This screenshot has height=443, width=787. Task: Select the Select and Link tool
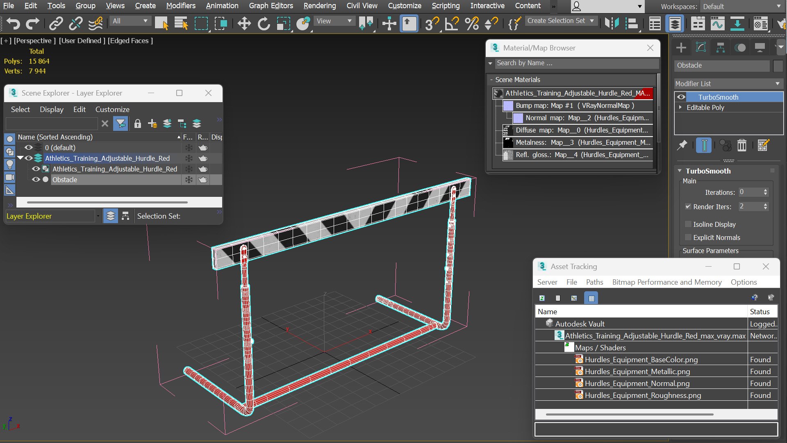(x=56, y=23)
